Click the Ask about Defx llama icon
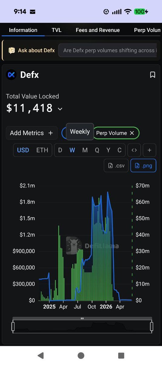 point(12,50)
